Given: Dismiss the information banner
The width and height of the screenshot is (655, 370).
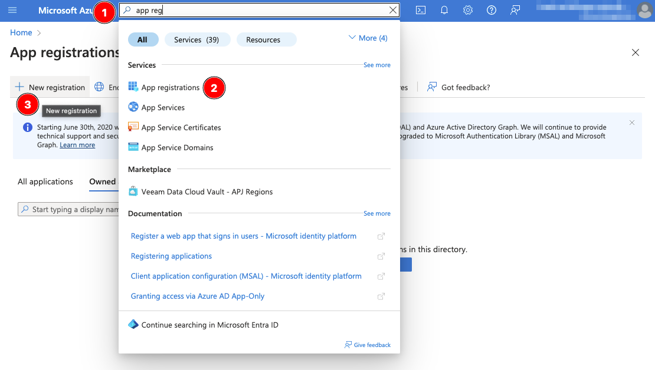Looking at the screenshot, I should point(631,123).
